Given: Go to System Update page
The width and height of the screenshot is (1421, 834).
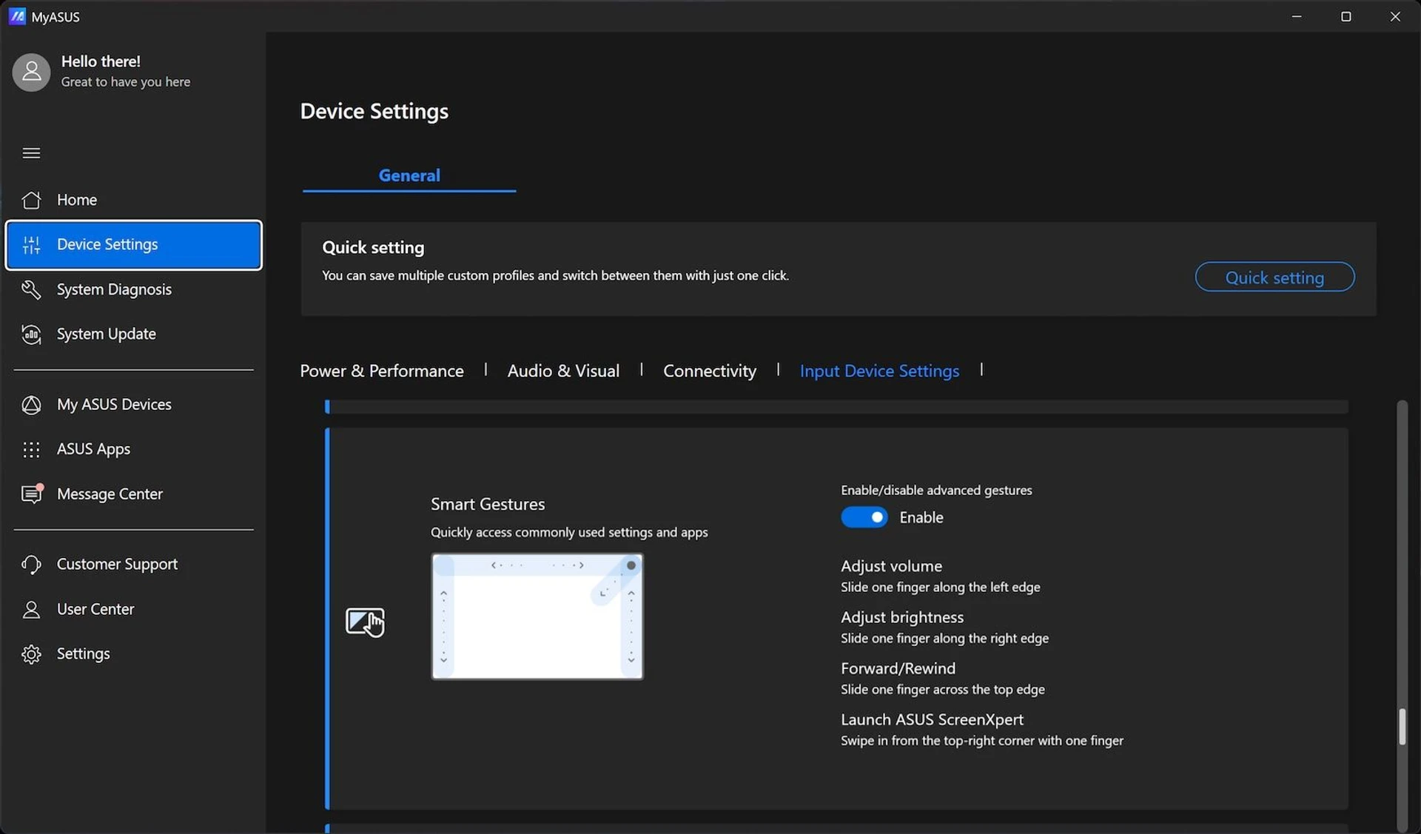Looking at the screenshot, I should [133, 334].
